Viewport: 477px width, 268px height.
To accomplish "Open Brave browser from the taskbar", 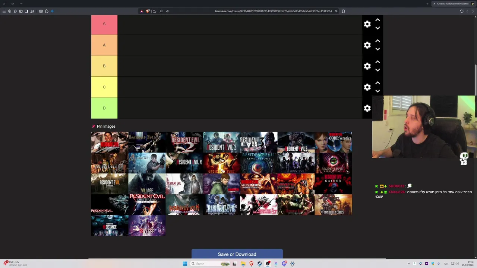I will pos(251,264).
